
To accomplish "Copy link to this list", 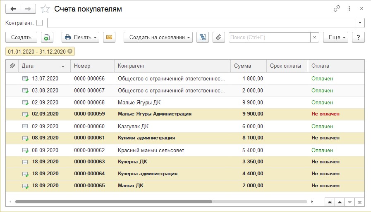I will click(337, 9).
